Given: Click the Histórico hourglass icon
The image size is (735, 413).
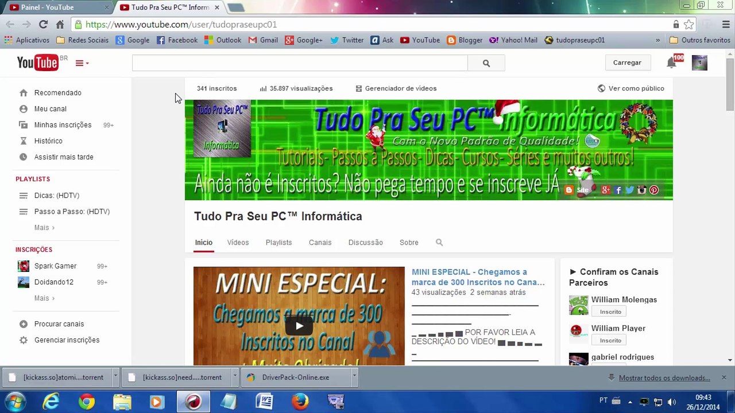Looking at the screenshot, I should [24, 141].
